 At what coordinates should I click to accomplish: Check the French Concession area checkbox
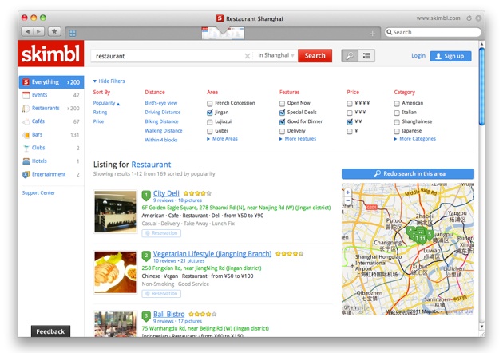pyautogui.click(x=209, y=103)
